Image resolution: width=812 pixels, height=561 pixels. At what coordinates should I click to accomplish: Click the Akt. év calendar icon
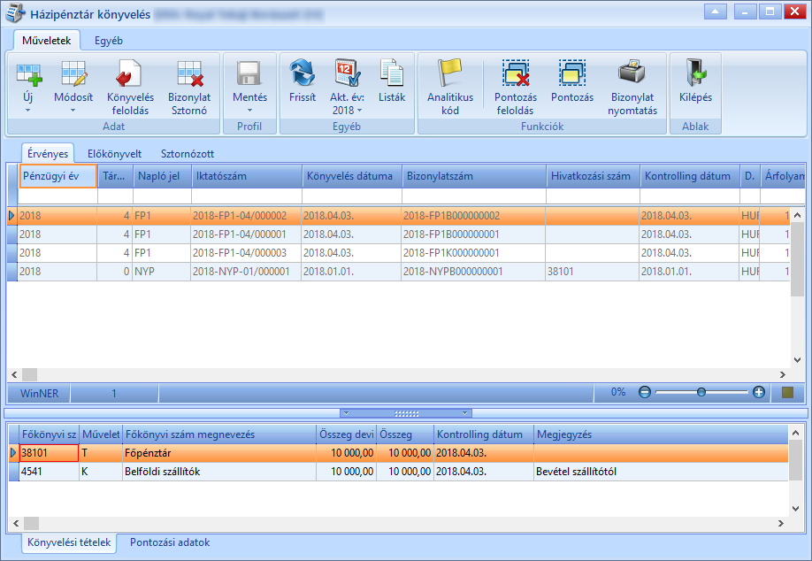point(347,73)
